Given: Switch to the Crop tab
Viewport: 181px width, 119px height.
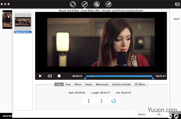Looking at the screenshot, I should point(68,85).
